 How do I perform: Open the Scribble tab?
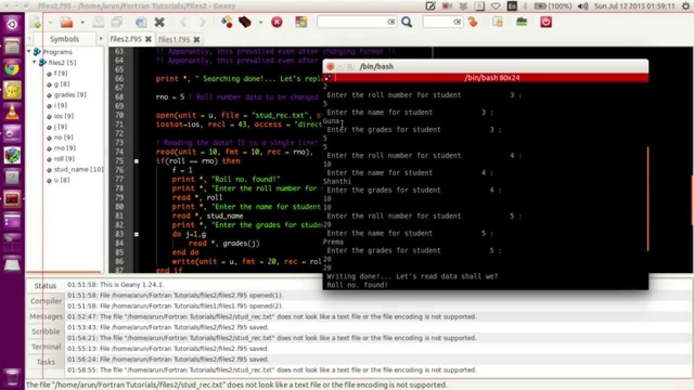46,331
